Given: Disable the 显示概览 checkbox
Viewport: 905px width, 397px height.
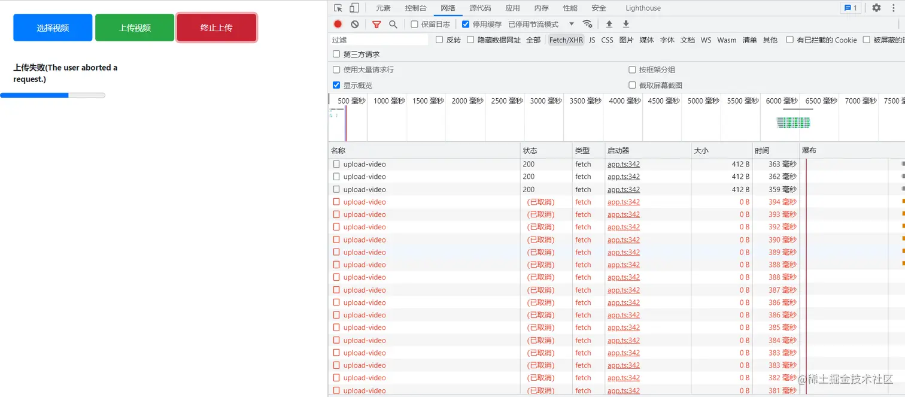Looking at the screenshot, I should click(x=336, y=84).
